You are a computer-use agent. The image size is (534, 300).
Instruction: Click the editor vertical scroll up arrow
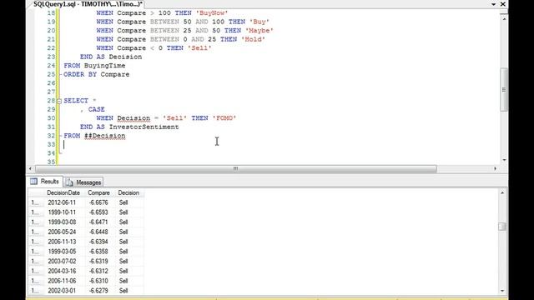504,18
